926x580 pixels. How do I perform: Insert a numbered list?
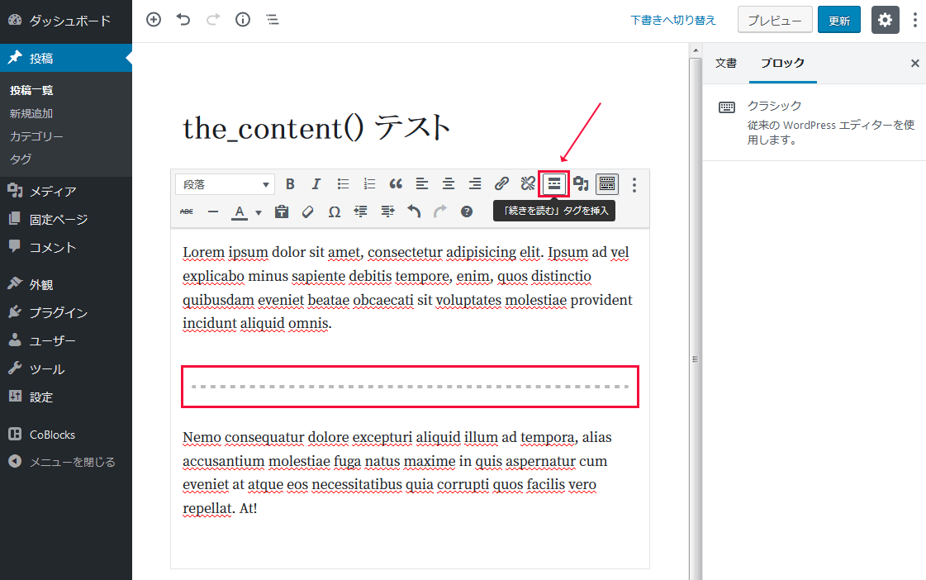(370, 184)
